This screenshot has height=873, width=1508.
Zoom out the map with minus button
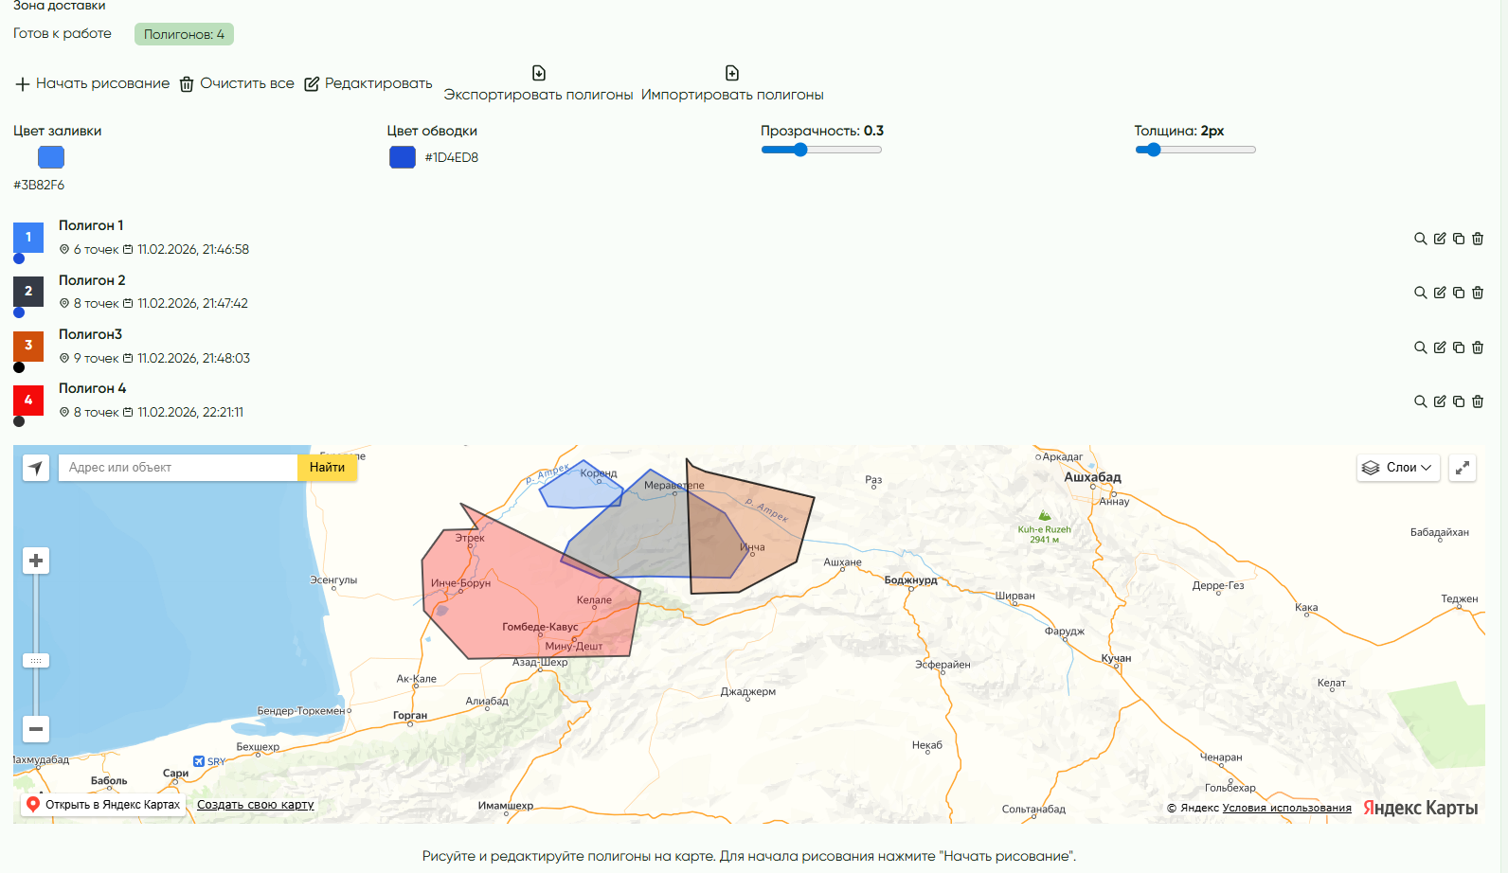point(36,729)
